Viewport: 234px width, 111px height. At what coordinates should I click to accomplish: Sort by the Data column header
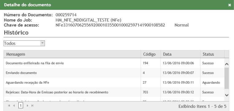pyautogui.click(x=180, y=54)
